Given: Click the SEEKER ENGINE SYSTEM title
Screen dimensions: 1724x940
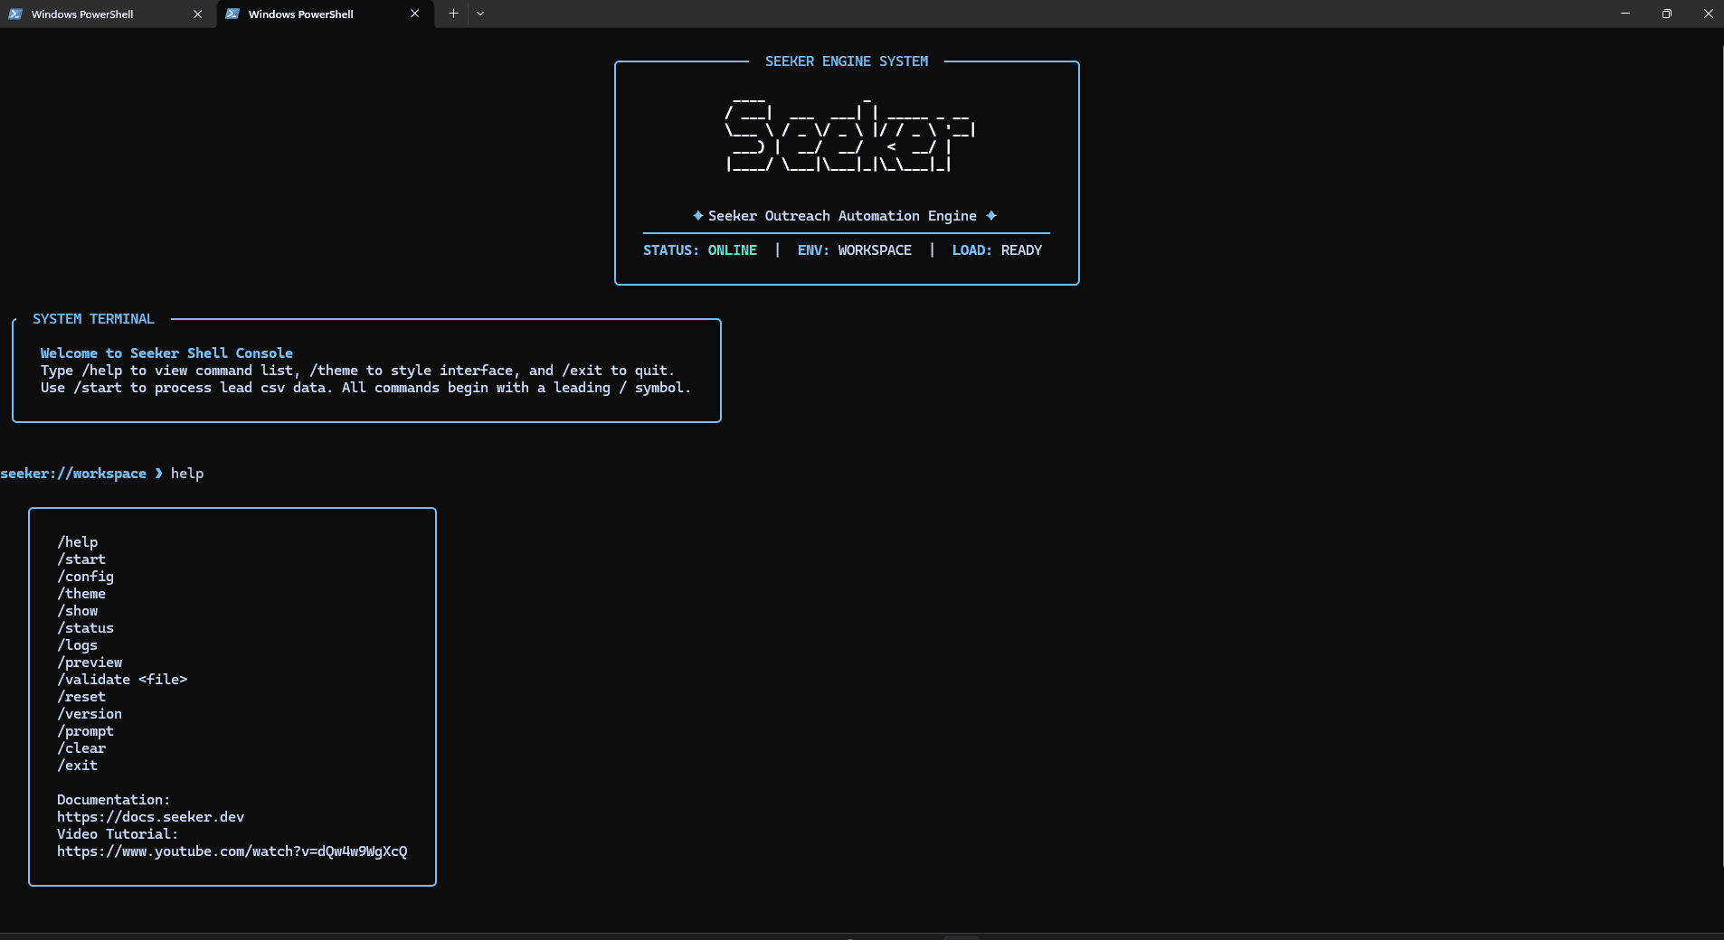Looking at the screenshot, I should (x=847, y=61).
